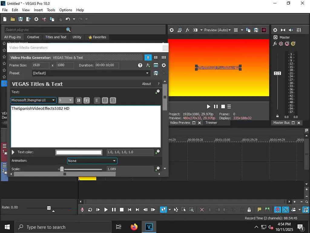The width and height of the screenshot is (310, 233).
Task: Open project properties gear in main toolbar
Action: click(36, 19)
